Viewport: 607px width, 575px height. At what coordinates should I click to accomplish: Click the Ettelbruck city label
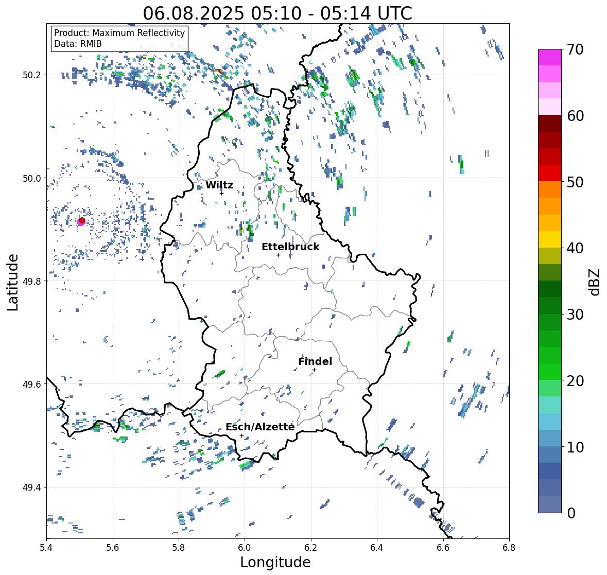click(x=290, y=247)
